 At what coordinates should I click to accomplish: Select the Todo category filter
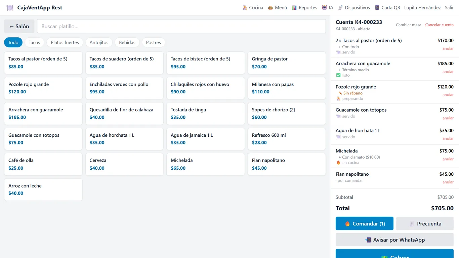pyautogui.click(x=13, y=42)
